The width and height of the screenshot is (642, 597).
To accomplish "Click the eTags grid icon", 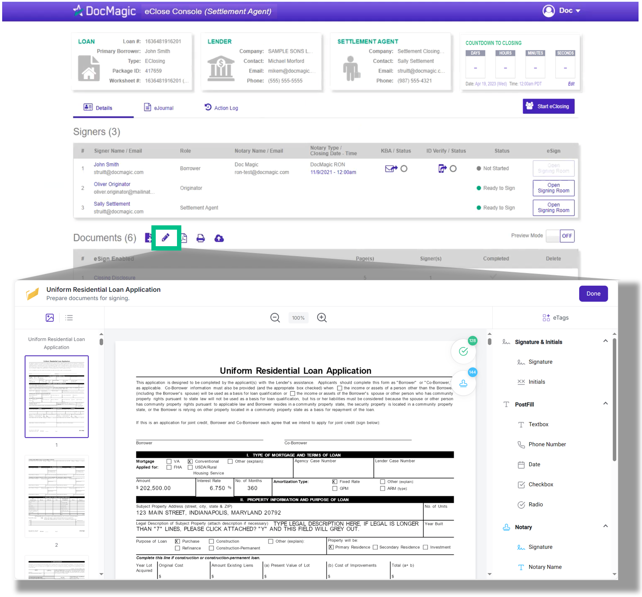I will pyautogui.click(x=546, y=318).
